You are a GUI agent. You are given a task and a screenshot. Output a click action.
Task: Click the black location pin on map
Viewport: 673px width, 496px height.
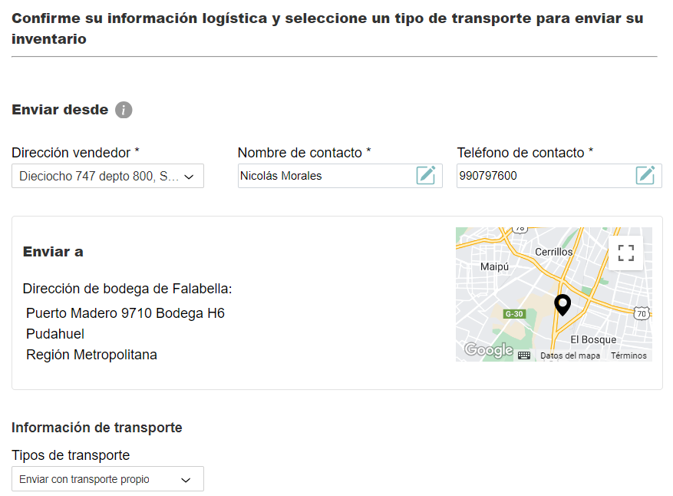click(x=562, y=305)
